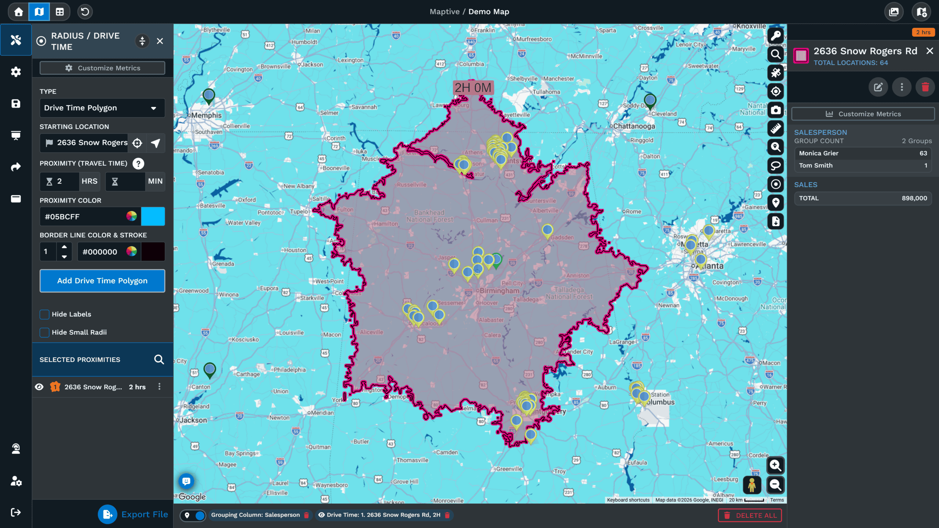The image size is (939, 528).
Task: Open proximity color wheel picker
Action: [x=131, y=216]
